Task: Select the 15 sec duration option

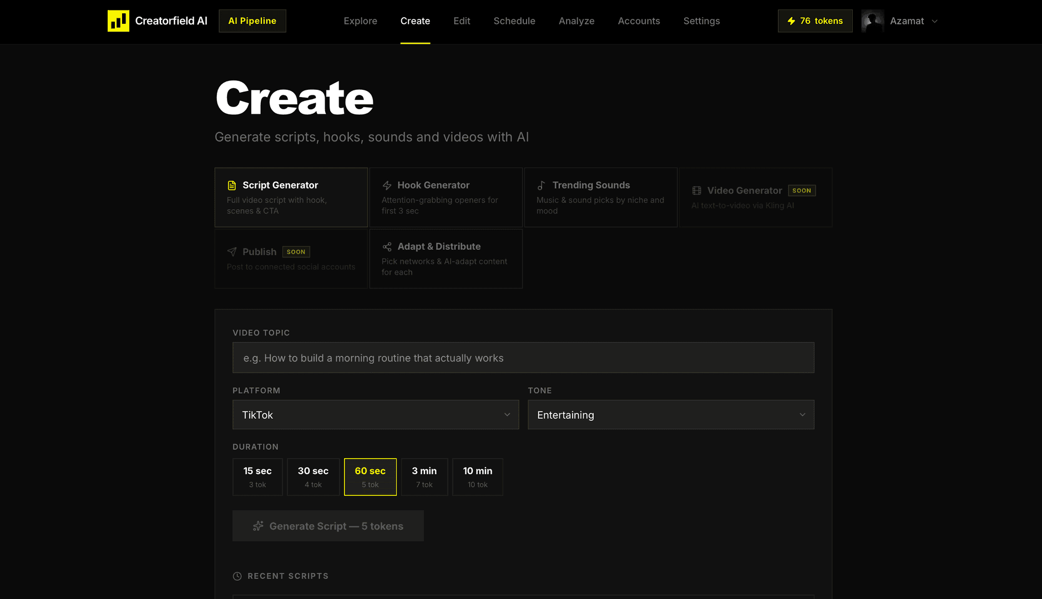Action: pos(257,477)
